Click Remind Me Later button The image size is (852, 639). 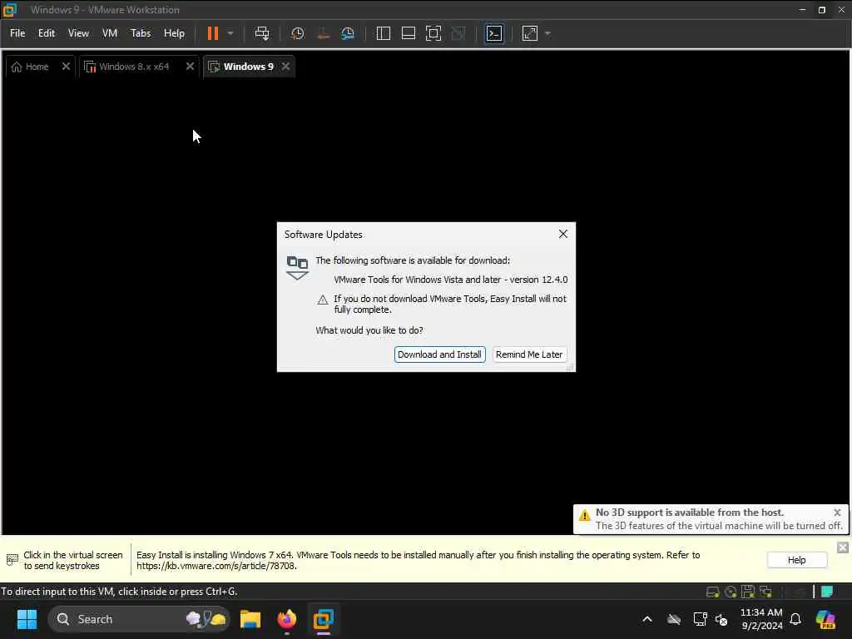pos(529,354)
